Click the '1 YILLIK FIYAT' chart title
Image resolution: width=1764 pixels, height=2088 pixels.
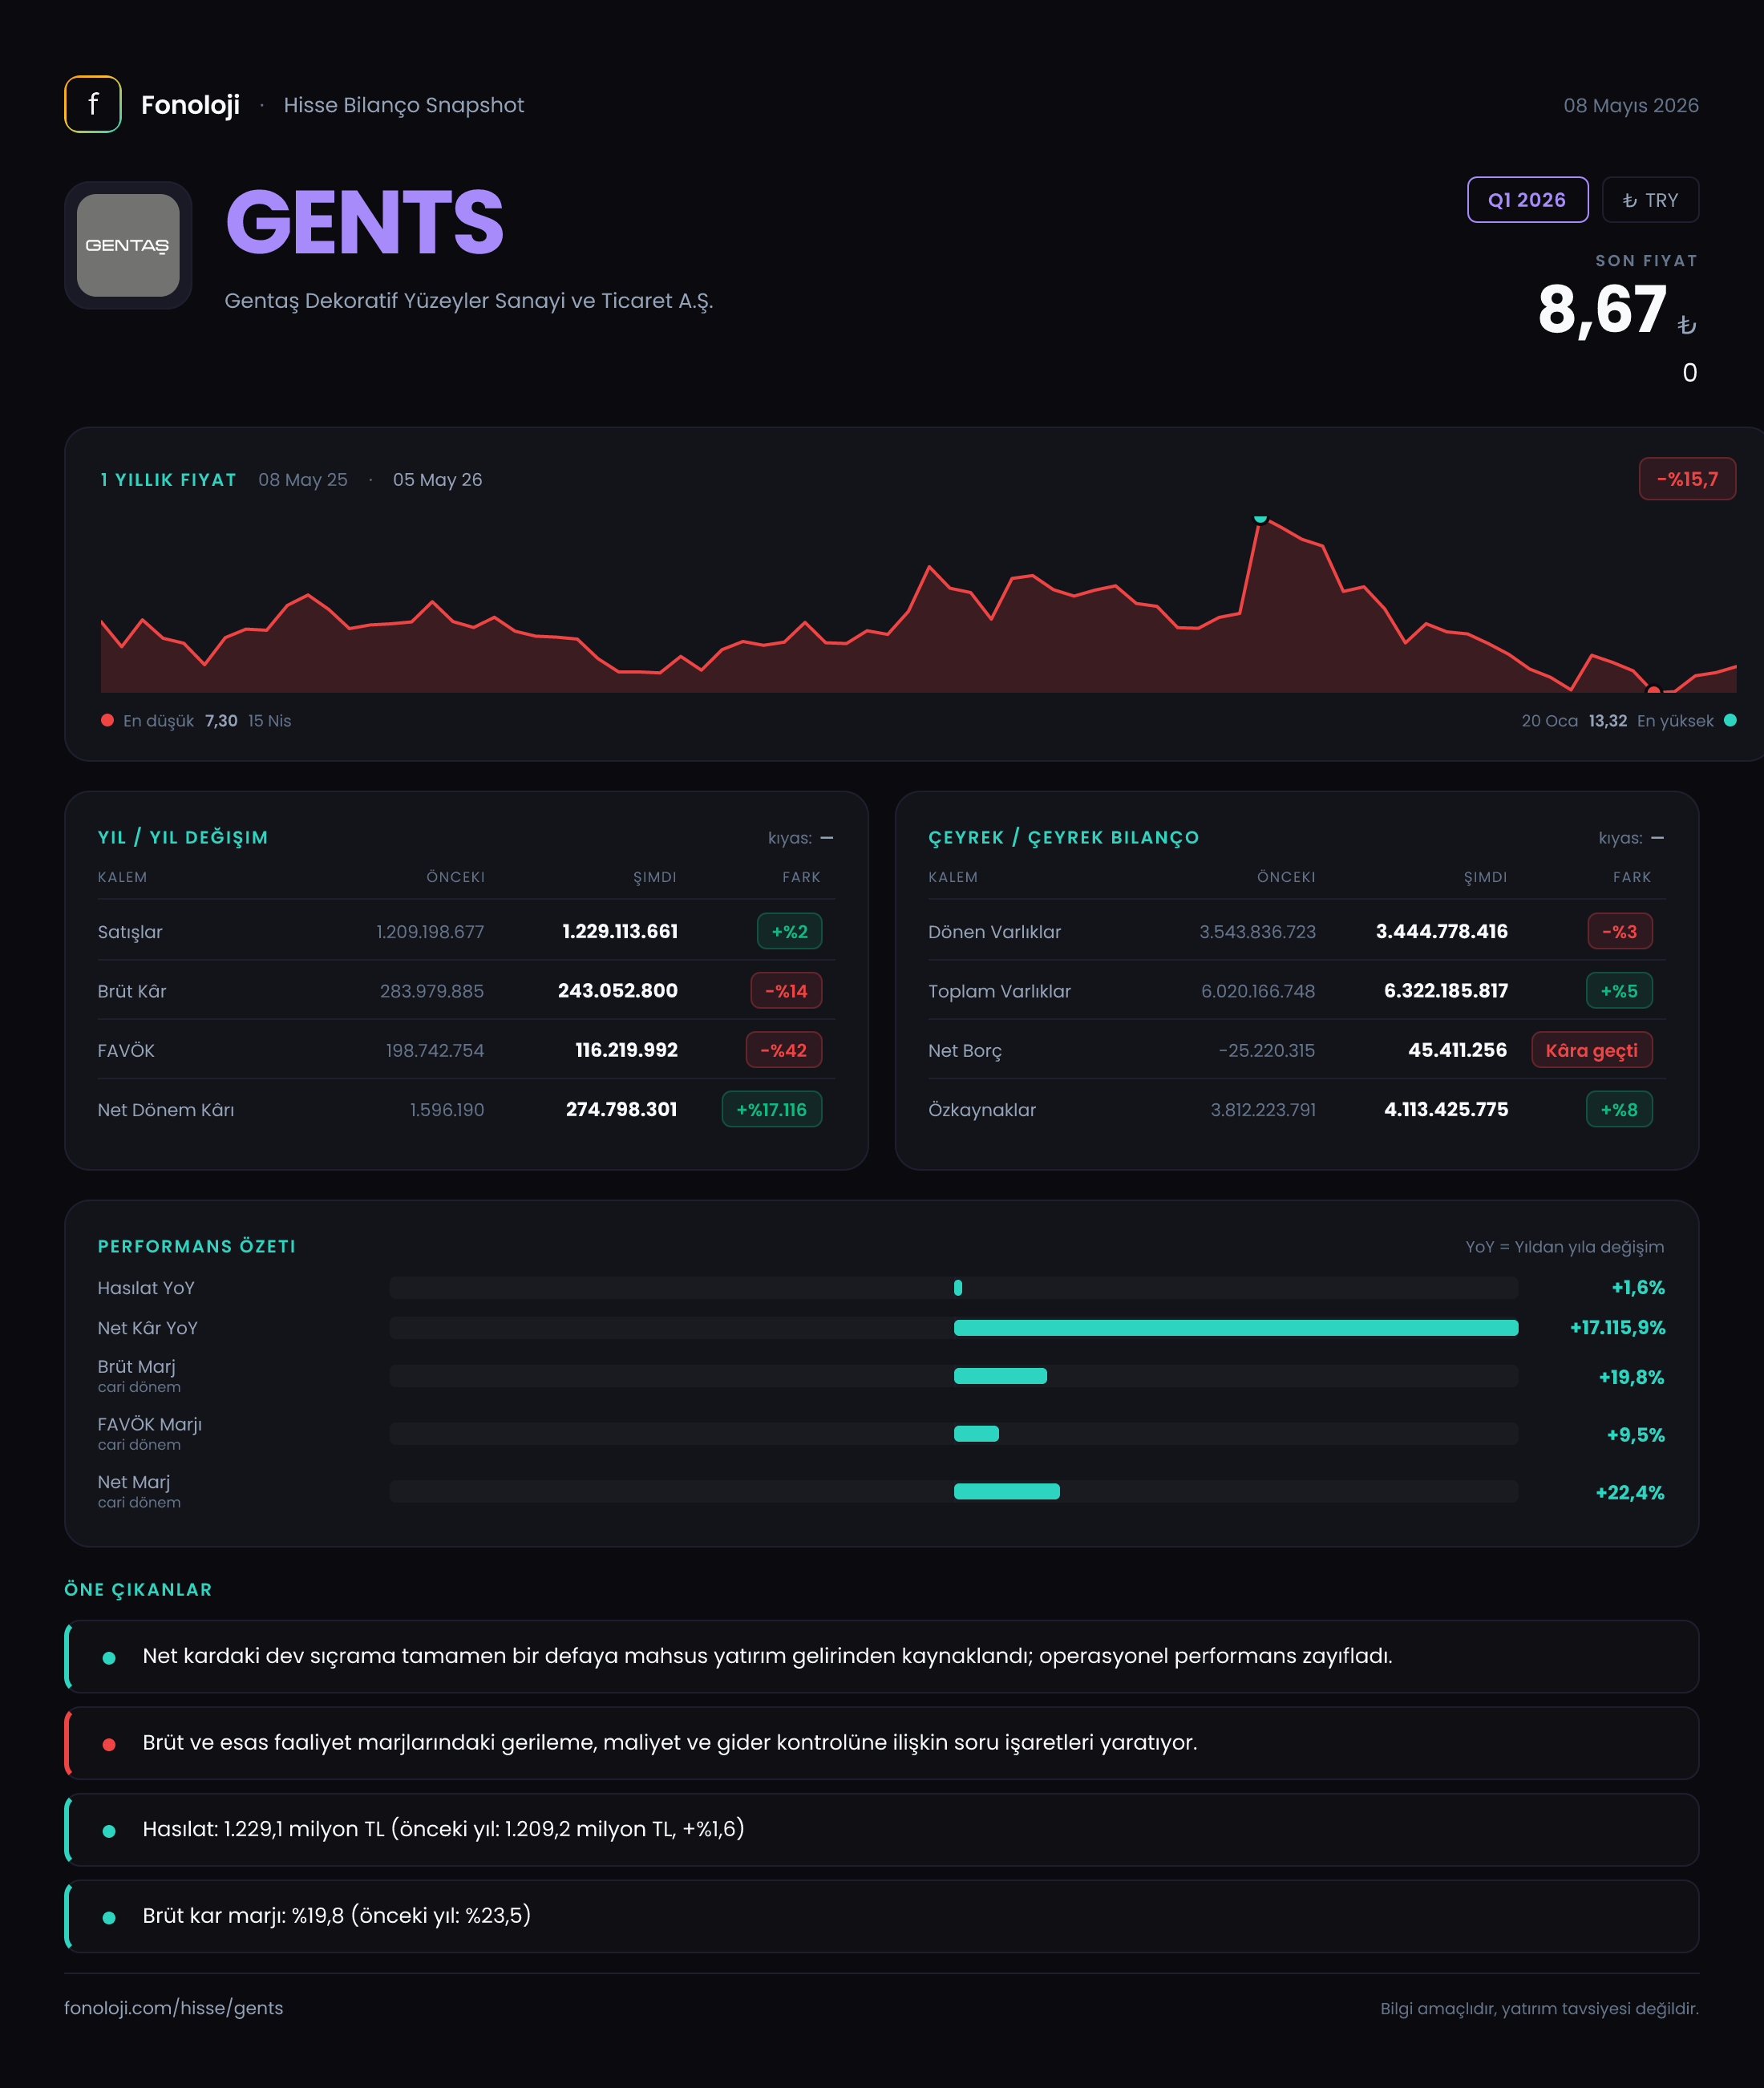tap(168, 480)
